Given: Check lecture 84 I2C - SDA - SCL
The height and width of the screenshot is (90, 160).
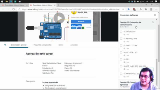Looking at the screenshot, I should point(121,52).
